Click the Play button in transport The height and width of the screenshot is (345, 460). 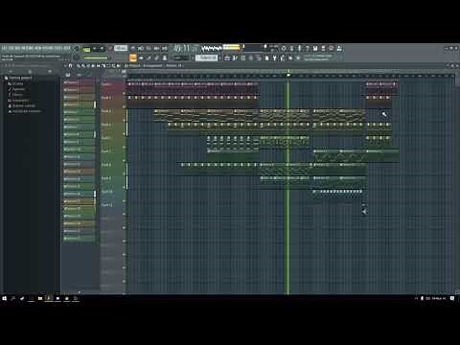[95, 49]
